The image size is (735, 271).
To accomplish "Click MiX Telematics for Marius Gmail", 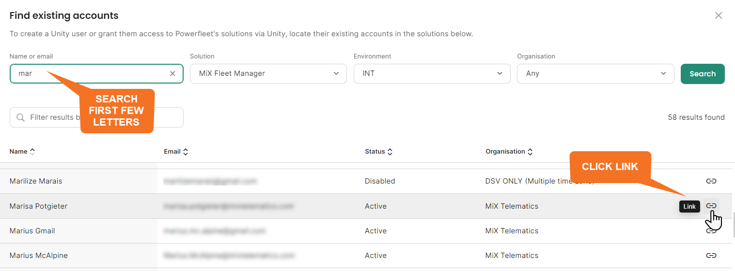I will click(x=512, y=231).
